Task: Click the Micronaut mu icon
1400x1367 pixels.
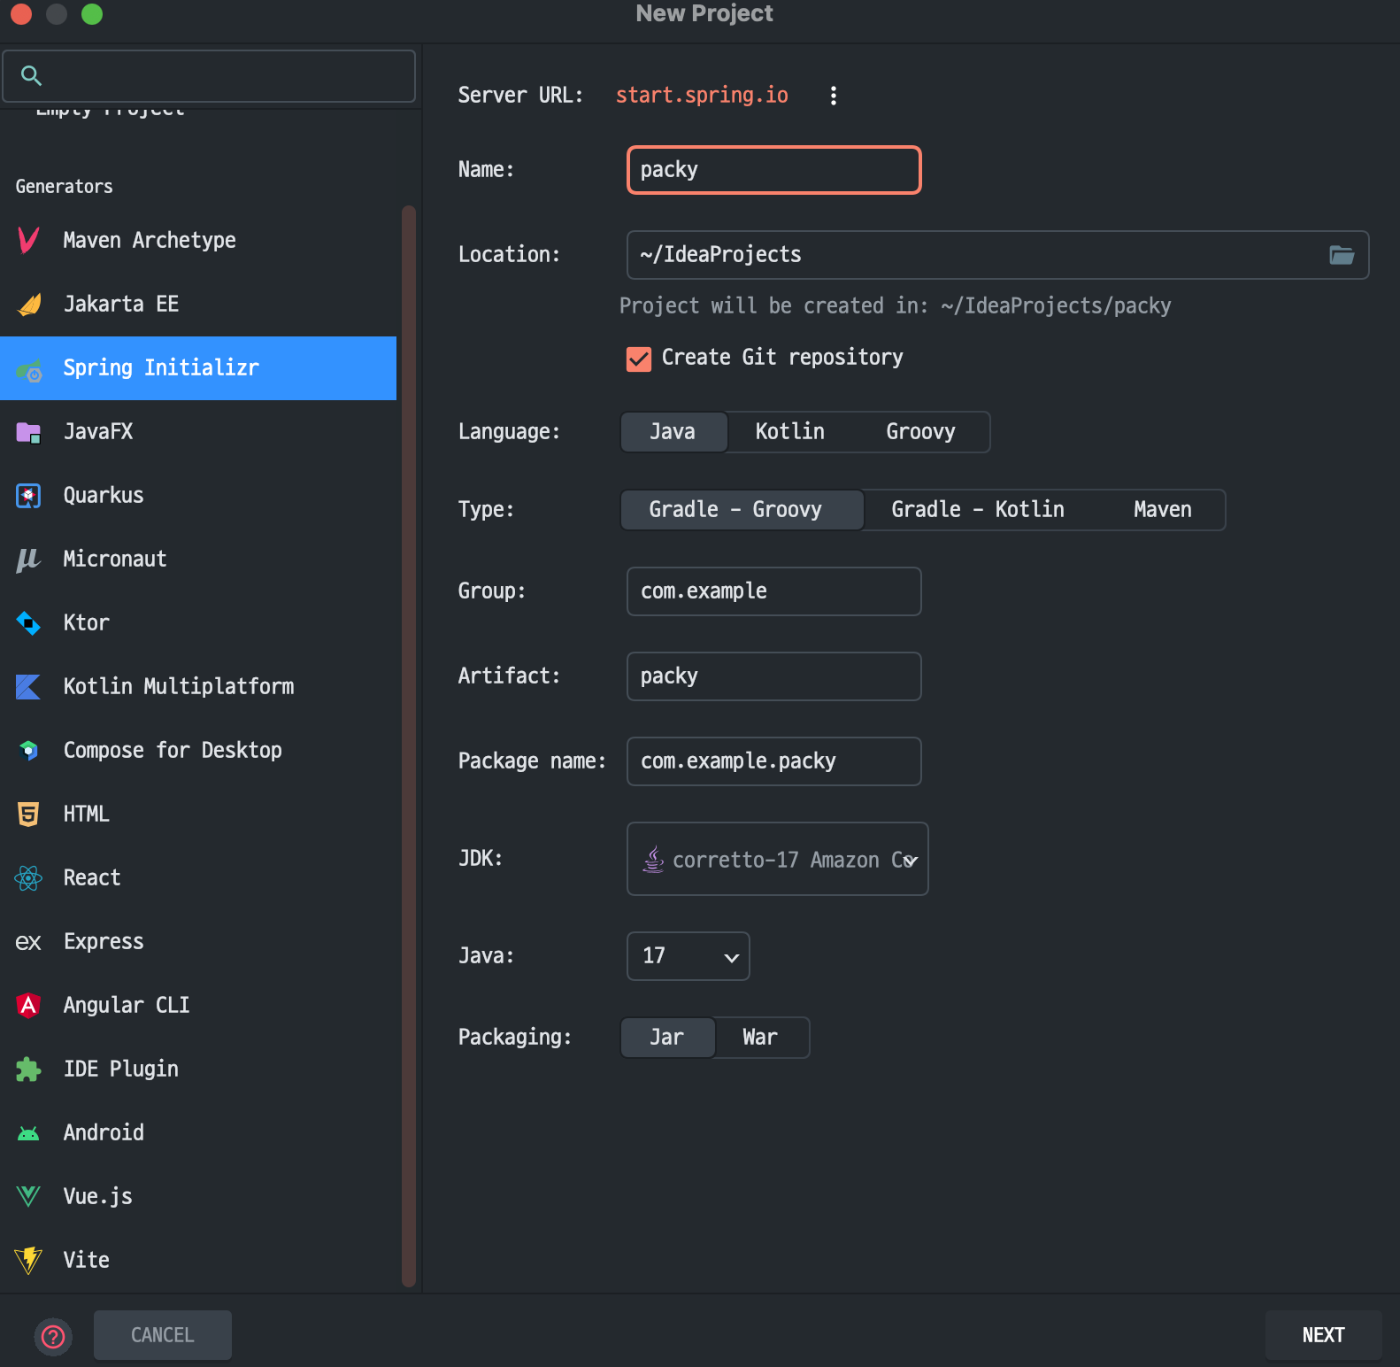Action: click(x=28, y=560)
